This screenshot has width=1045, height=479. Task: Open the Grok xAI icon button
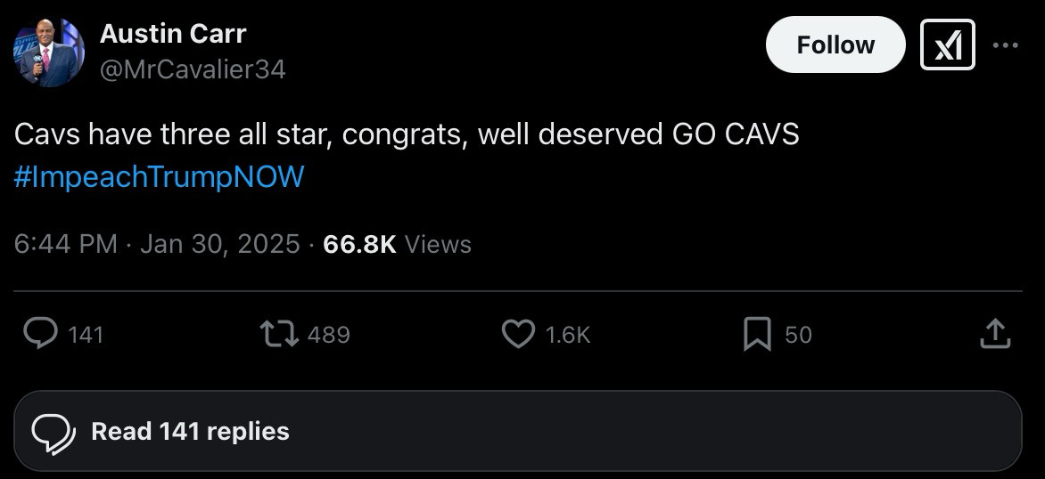947,45
